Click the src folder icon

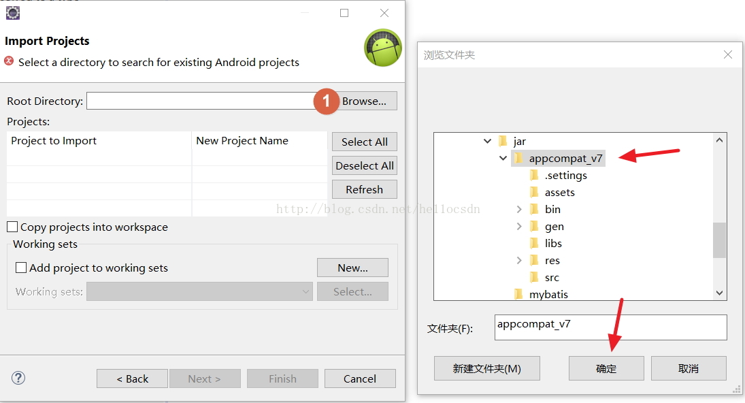pos(534,278)
